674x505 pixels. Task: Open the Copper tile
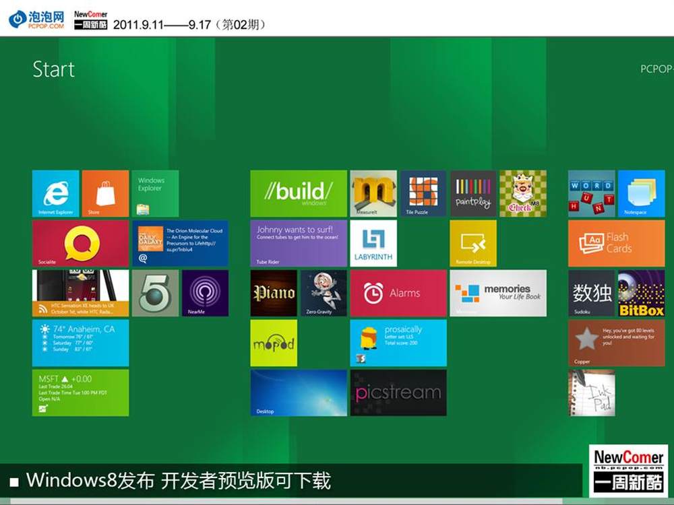click(617, 343)
